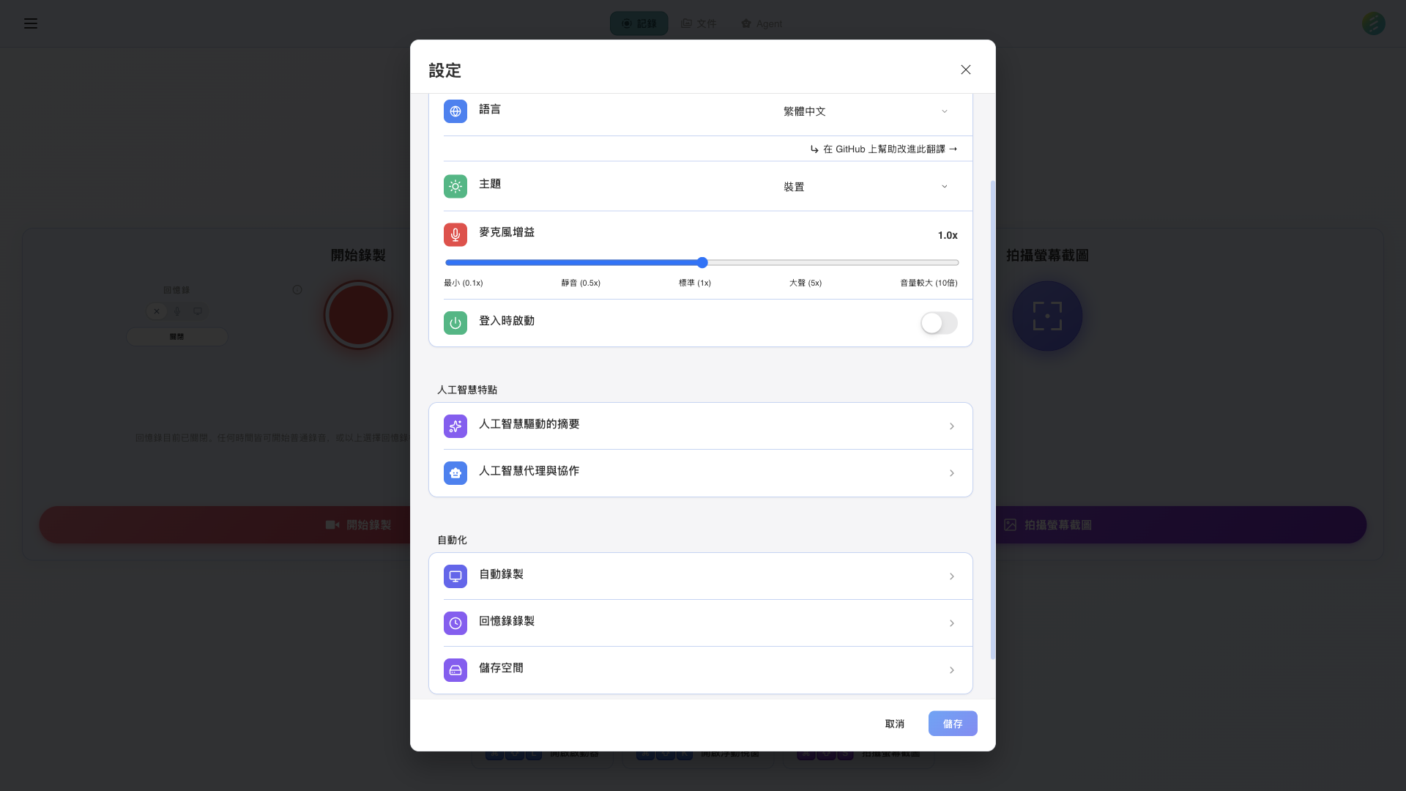The image size is (1406, 791).
Task: Select the theme sun icon next to 主題
Action: click(455, 186)
